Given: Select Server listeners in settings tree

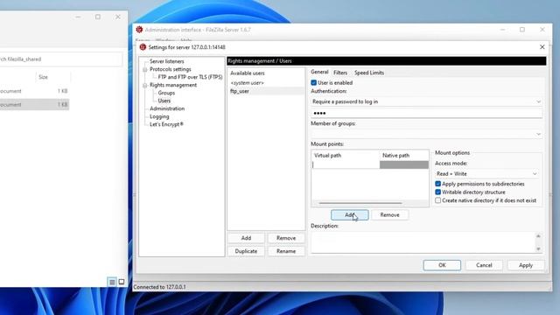Looking at the screenshot, I should (167, 61).
